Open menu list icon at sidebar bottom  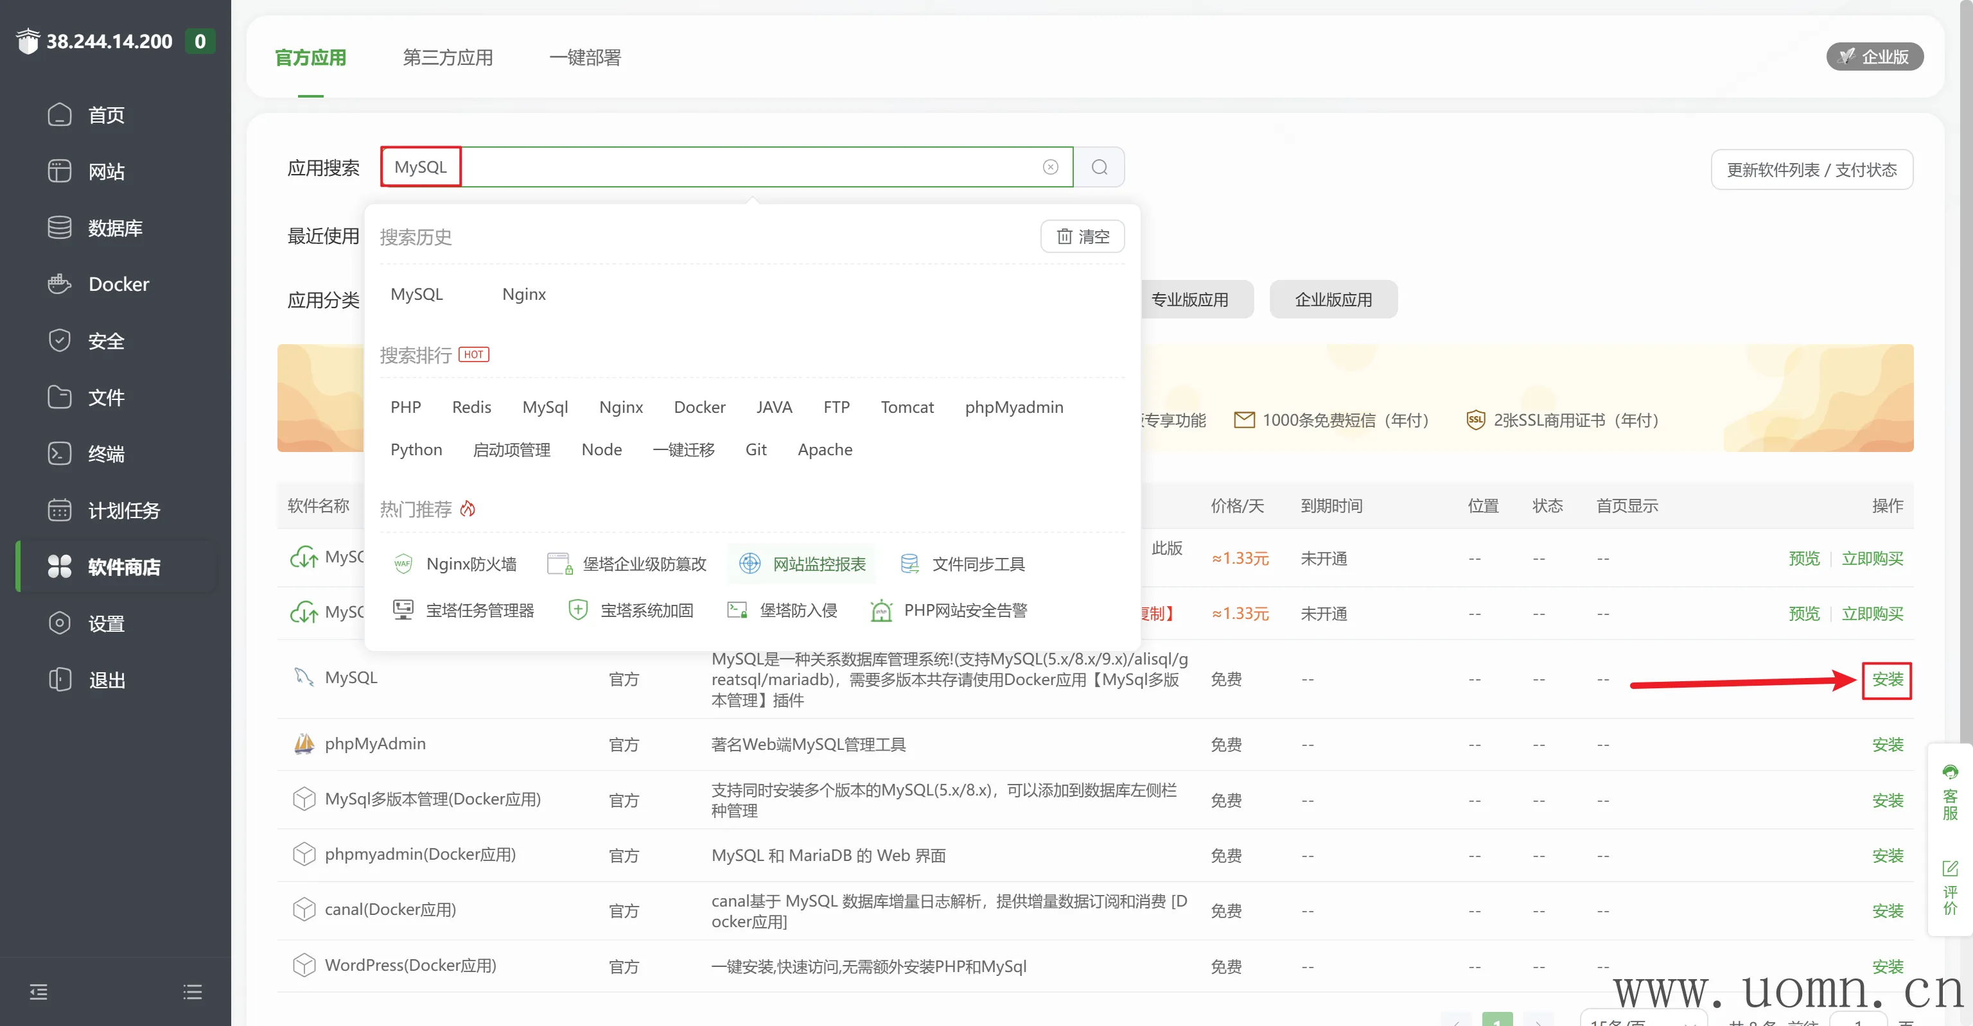(192, 991)
